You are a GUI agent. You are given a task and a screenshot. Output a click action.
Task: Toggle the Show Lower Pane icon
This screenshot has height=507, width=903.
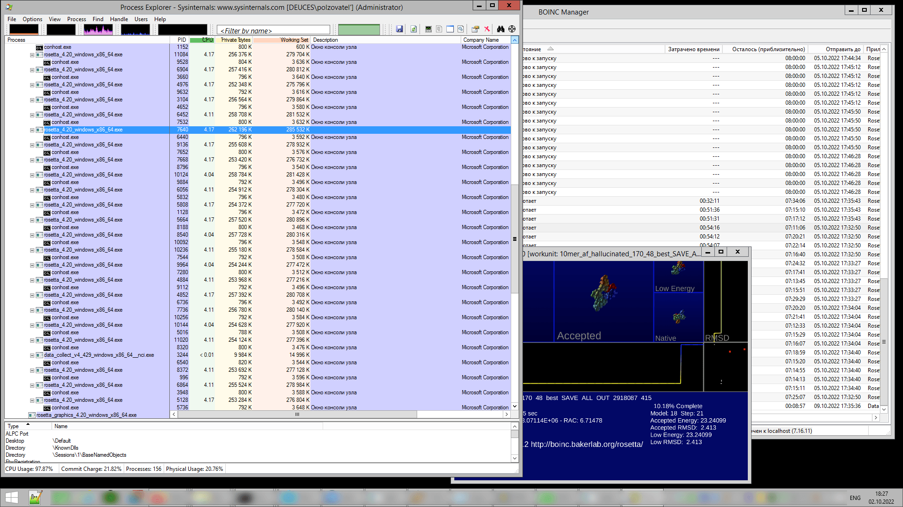pyautogui.click(x=450, y=29)
